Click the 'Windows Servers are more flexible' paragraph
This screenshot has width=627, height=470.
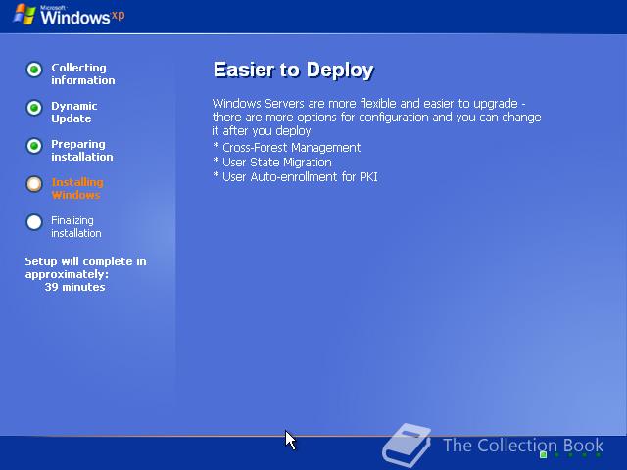(376, 117)
